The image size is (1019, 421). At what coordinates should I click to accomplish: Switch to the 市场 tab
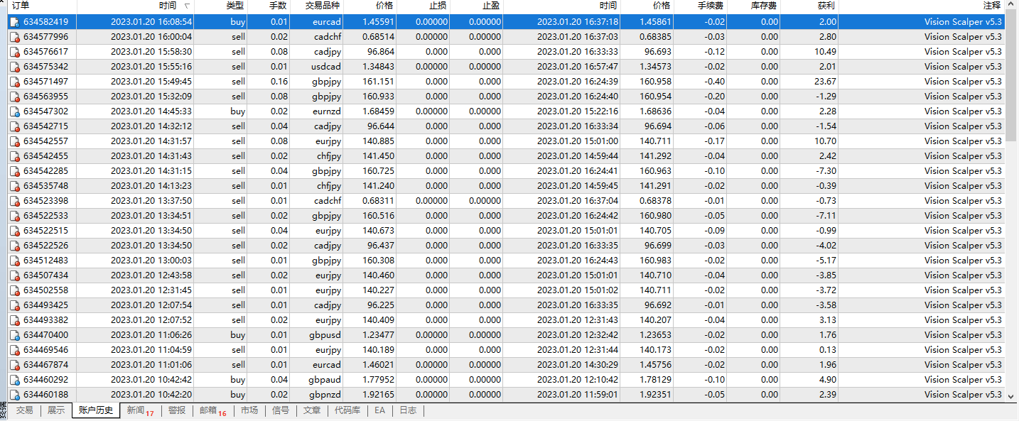point(249,410)
